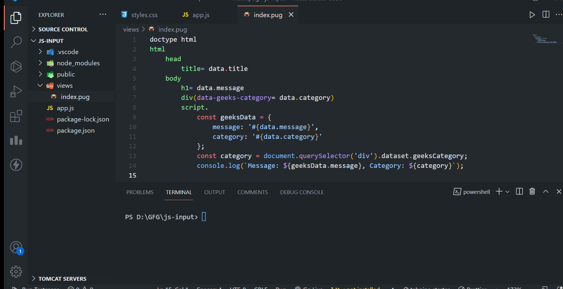Open the Manage settings gear
Viewport: 563px width, 289px height.
click(x=16, y=272)
